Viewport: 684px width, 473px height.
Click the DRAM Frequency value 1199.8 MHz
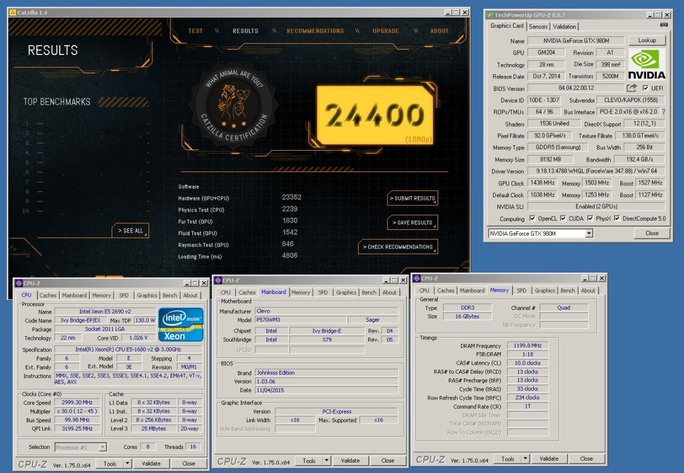527,346
